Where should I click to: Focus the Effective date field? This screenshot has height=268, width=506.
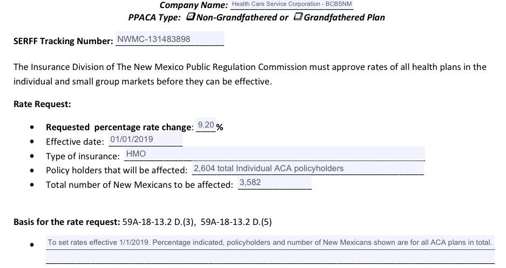click(x=146, y=139)
